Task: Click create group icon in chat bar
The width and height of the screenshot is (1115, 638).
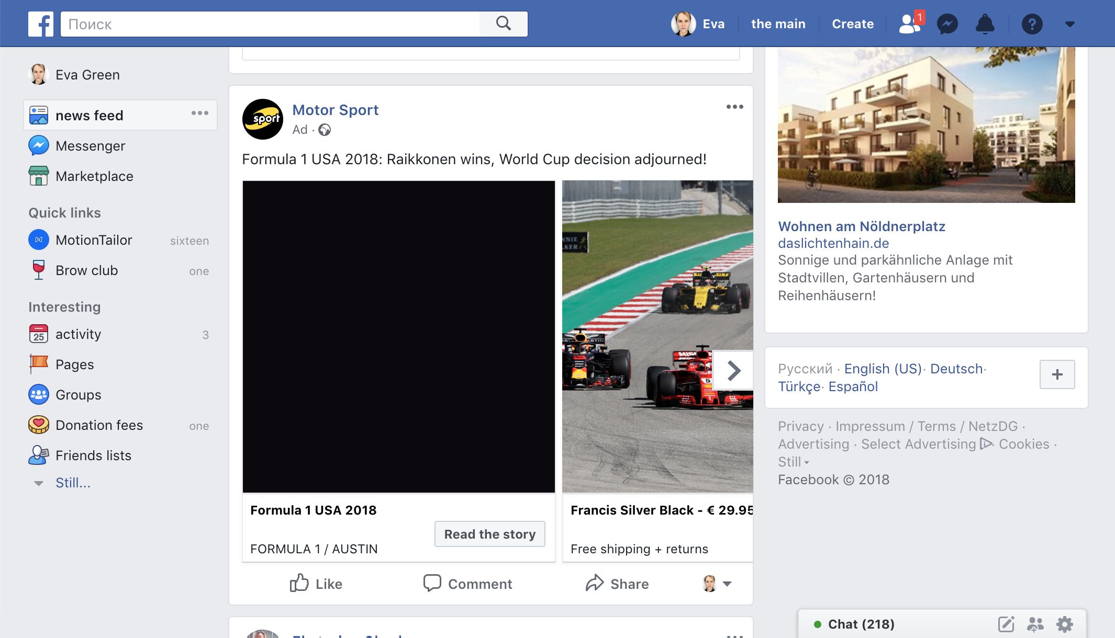Action: pos(1035,624)
